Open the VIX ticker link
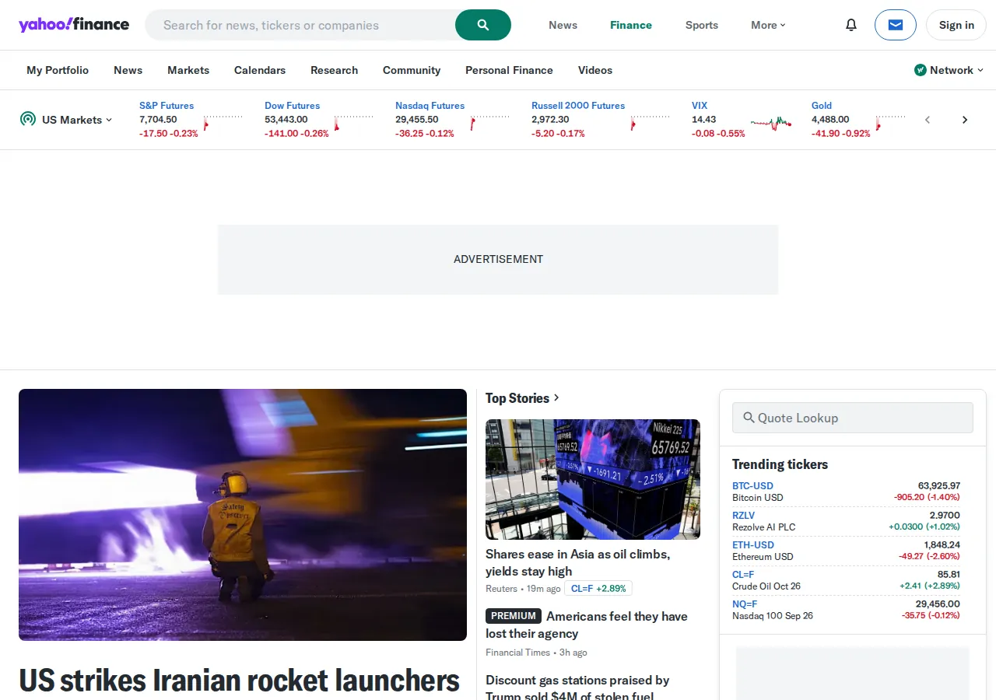996x700 pixels. point(700,106)
